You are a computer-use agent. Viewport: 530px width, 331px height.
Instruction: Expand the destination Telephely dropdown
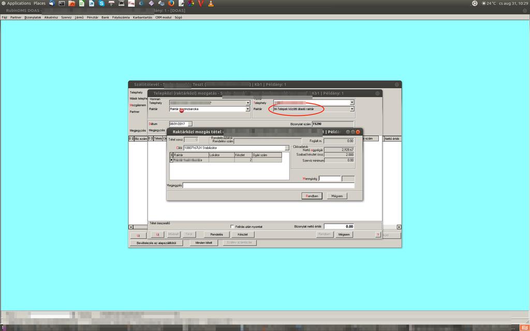pyautogui.click(x=352, y=102)
